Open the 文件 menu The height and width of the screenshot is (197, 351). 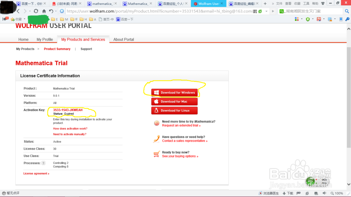coord(279,4)
